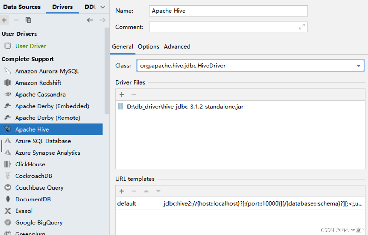
Task: Click the Google BigQuery icon
Action: (x=8, y=222)
